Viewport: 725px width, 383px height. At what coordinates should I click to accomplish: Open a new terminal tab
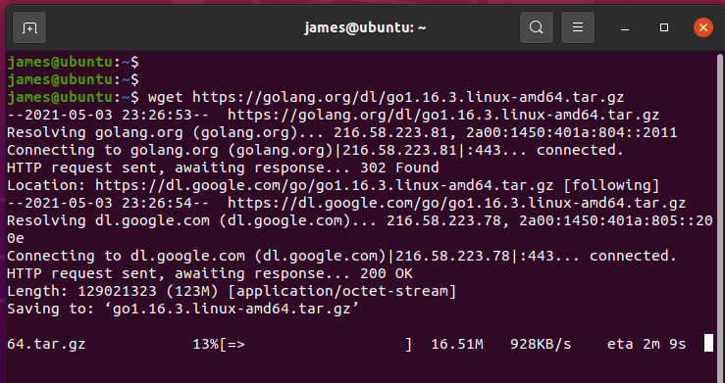(29, 27)
